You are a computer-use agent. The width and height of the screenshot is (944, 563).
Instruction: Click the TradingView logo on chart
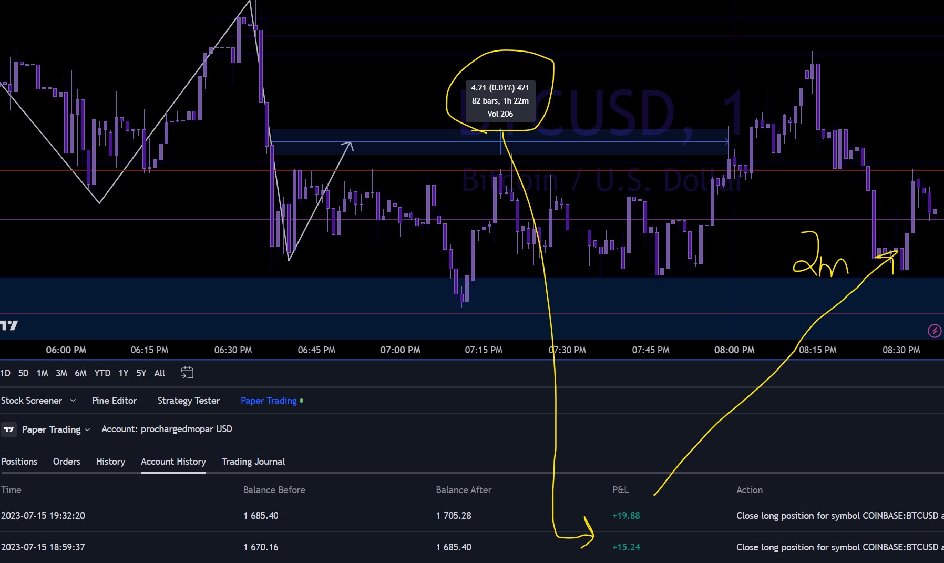click(x=9, y=325)
